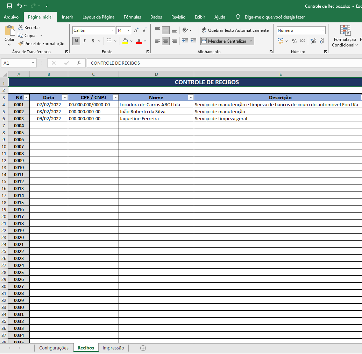The width and height of the screenshot is (362, 354).
Task: Click the percent style icon
Action: click(x=294, y=41)
